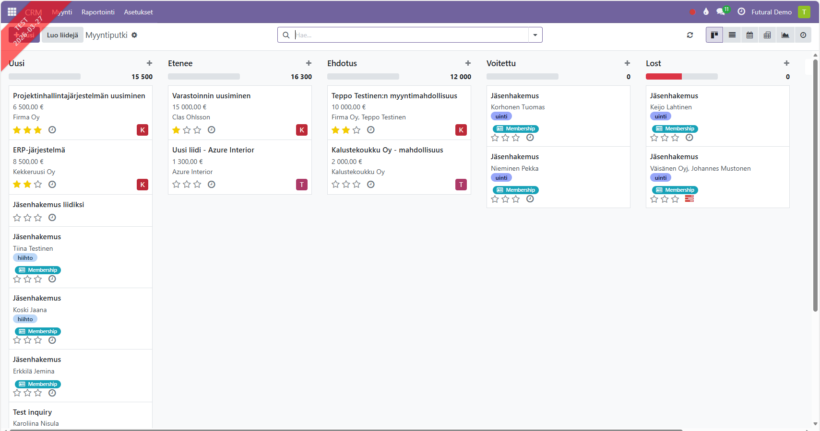The image size is (820, 431).
Task: Open the Raportointi menu
Action: coord(98,12)
